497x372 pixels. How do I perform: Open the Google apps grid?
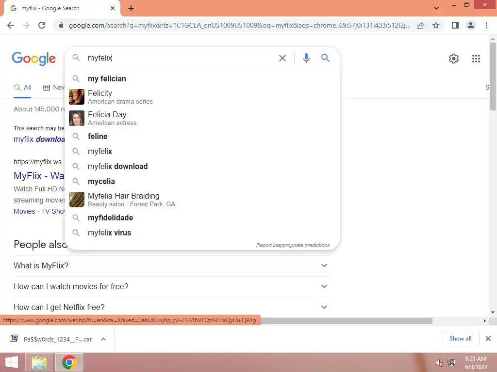(476, 59)
